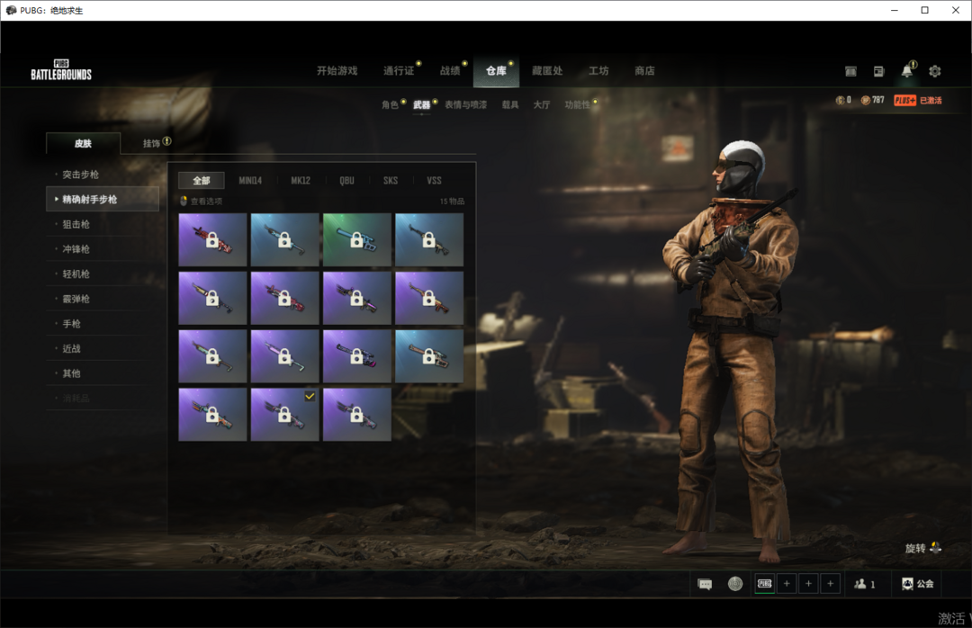The image size is (972, 628).
Task: Filter skins by 全部 (all)
Action: [x=201, y=180]
